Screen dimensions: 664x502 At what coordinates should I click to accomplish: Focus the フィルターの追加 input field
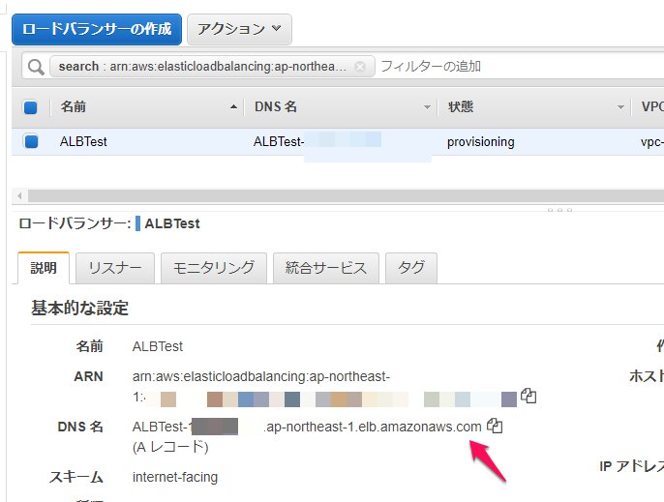pos(503,67)
